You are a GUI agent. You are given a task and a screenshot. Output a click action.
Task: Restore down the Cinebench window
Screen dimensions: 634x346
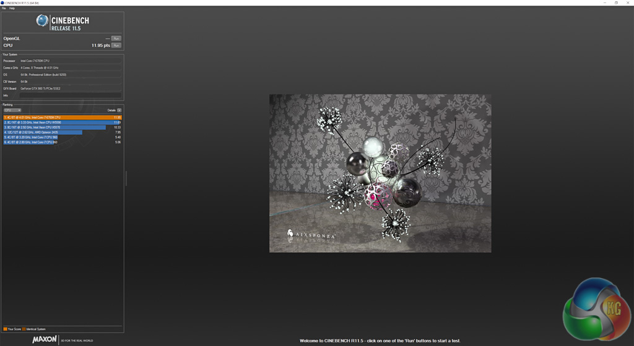point(616,3)
